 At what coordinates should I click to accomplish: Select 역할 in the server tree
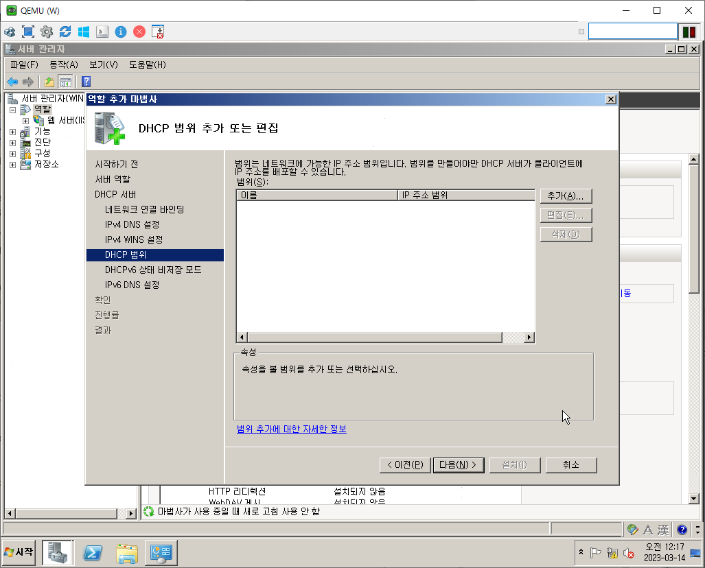coord(43,109)
